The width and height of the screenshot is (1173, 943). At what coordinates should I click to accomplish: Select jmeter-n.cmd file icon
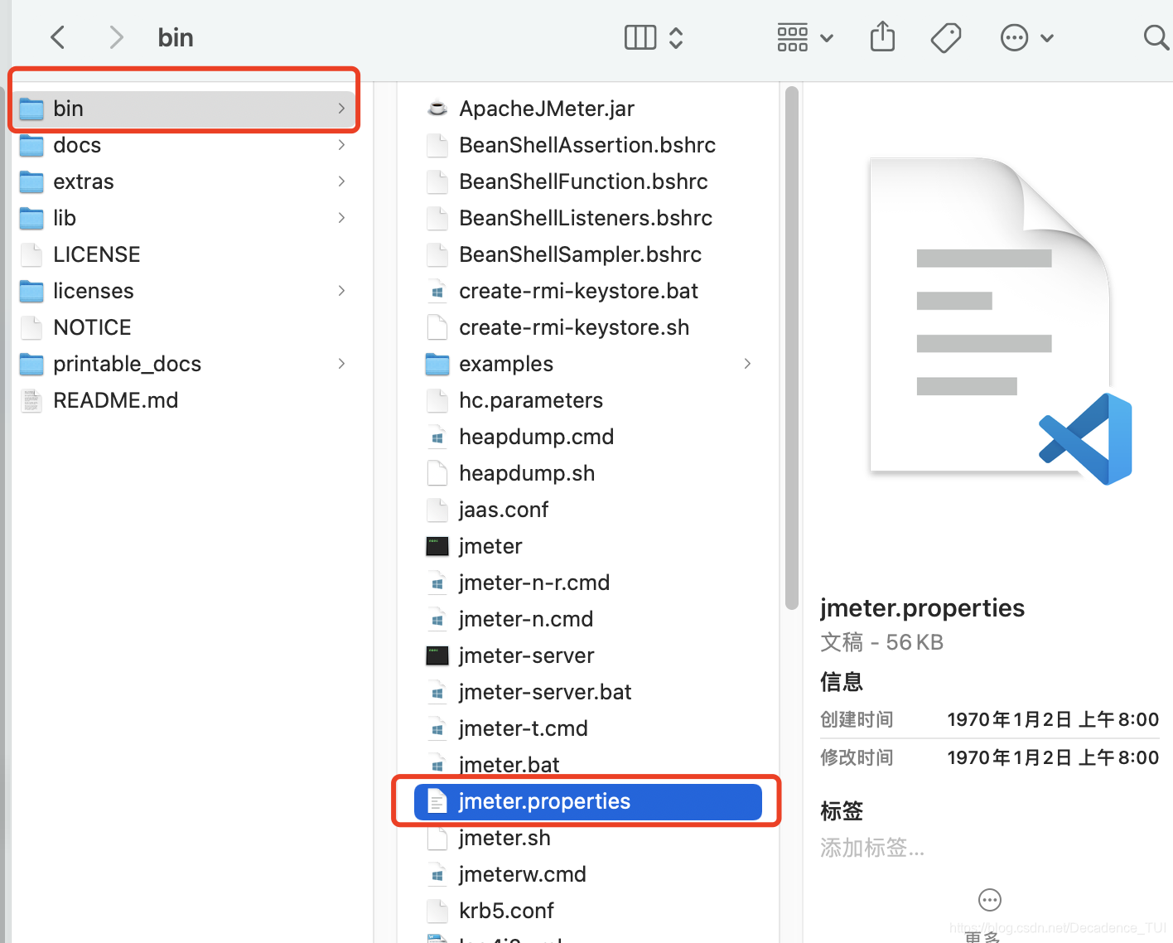[x=437, y=619]
